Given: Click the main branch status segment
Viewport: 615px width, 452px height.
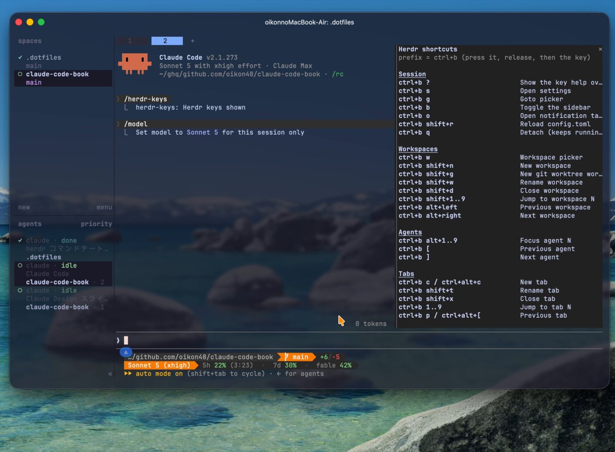Looking at the screenshot, I should tap(296, 357).
